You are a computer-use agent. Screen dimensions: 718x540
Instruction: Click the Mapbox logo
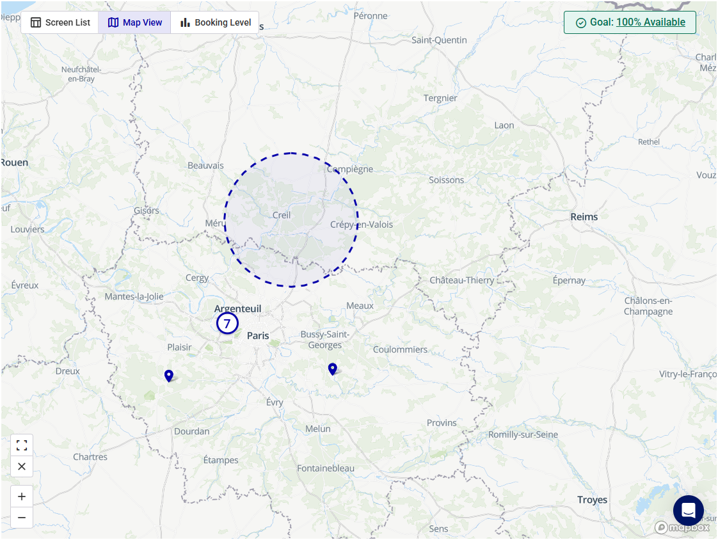(x=682, y=528)
